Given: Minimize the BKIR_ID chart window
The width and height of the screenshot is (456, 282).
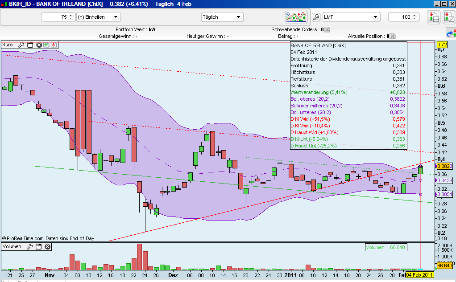Looking at the screenshot, I should (x=437, y=4).
